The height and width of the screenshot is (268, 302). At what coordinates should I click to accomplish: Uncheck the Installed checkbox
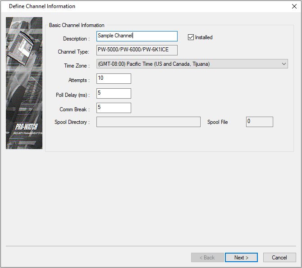(x=191, y=37)
